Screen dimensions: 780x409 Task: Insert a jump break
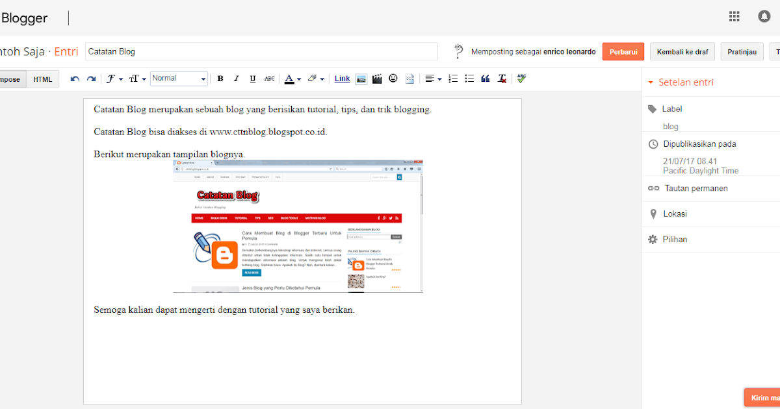coord(409,79)
